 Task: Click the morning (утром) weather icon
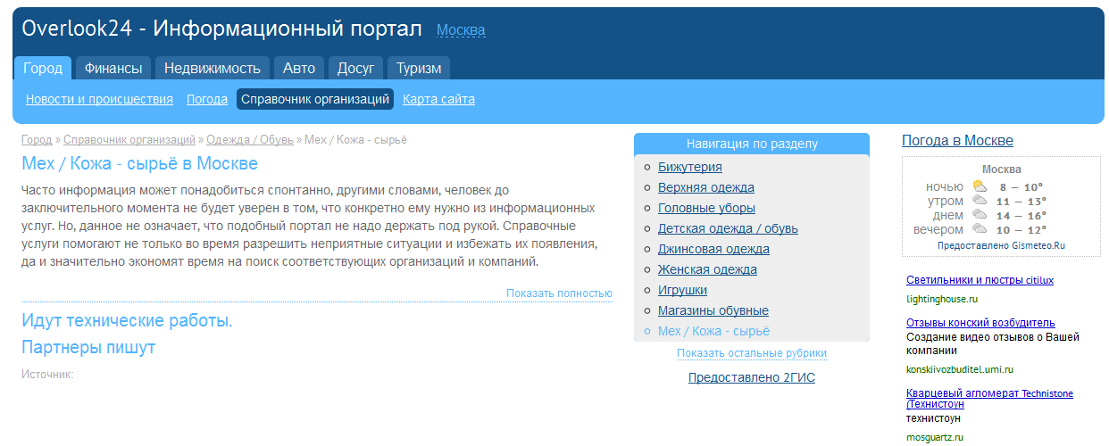[980, 201]
